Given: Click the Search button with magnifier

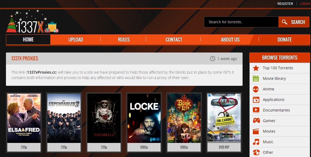Looking at the screenshot, I should coord(294,22).
